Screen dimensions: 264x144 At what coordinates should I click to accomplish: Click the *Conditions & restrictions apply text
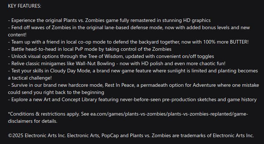(x=44, y=114)
